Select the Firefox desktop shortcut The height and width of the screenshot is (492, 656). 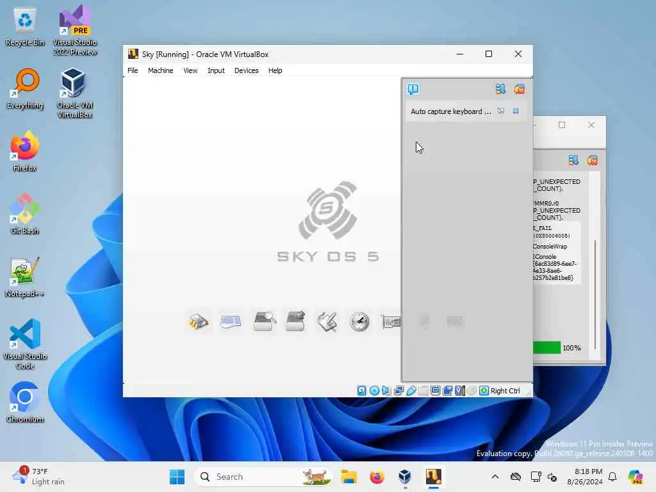pyautogui.click(x=25, y=151)
